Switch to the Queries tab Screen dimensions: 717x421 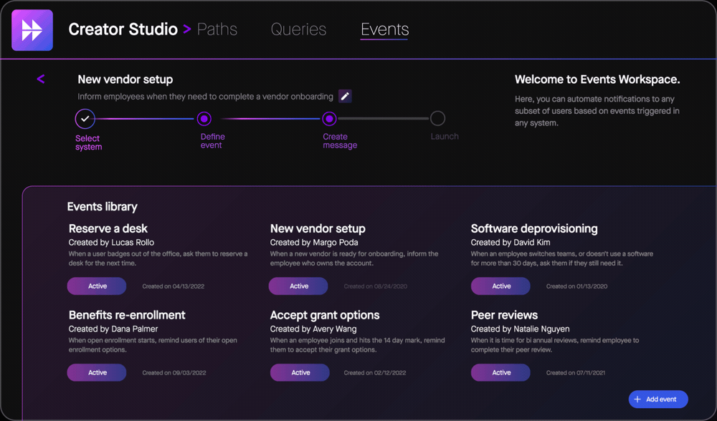(298, 29)
